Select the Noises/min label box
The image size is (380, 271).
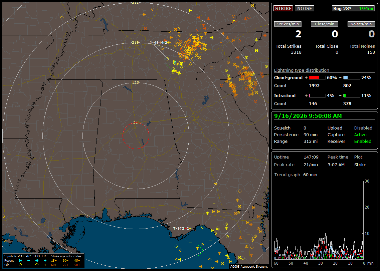[361, 24]
